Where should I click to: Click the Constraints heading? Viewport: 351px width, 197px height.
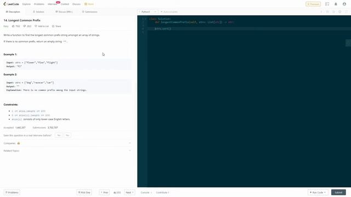click(11, 105)
